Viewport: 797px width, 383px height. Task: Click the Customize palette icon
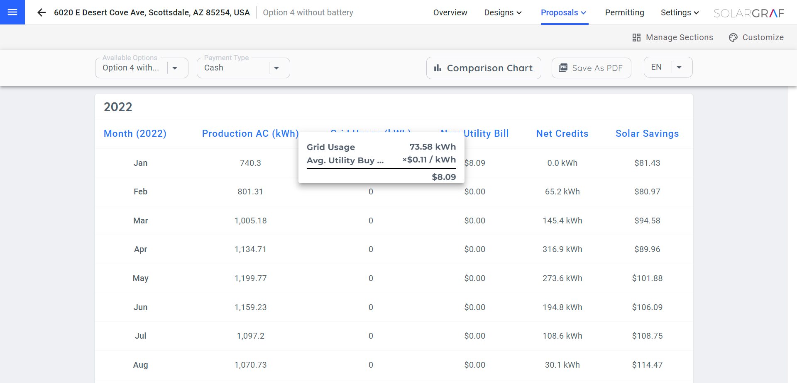coord(733,38)
